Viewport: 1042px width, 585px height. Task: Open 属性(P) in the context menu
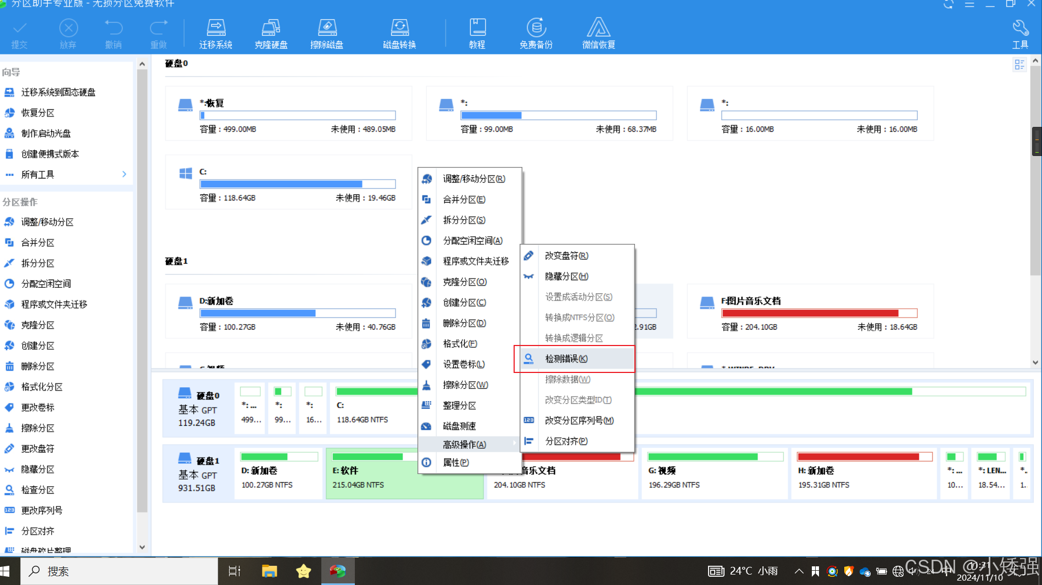[x=470, y=463]
